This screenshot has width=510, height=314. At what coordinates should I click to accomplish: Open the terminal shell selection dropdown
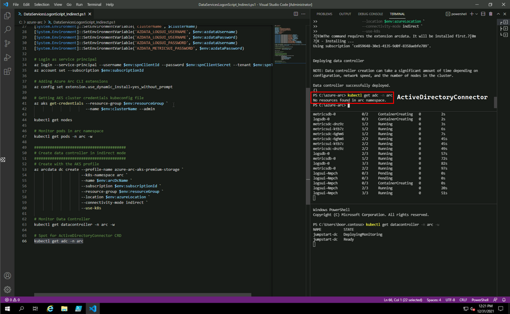tap(477, 14)
